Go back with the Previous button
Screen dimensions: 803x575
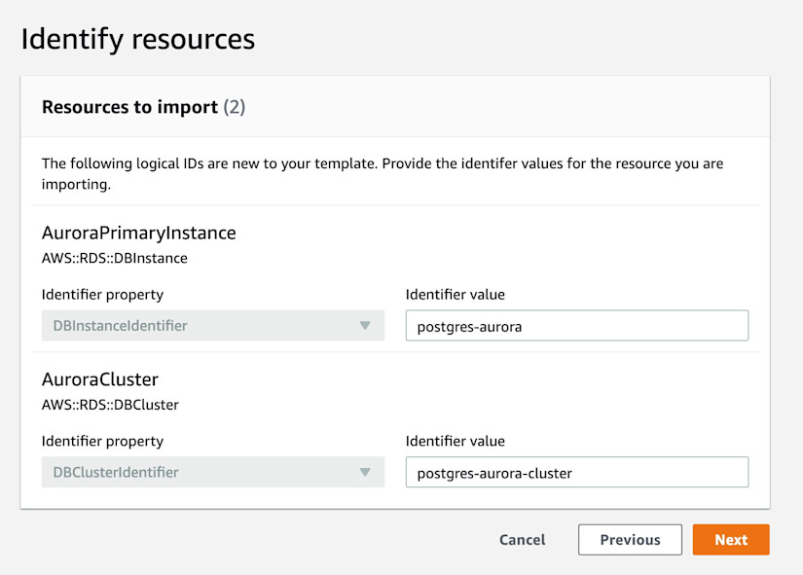[630, 540]
